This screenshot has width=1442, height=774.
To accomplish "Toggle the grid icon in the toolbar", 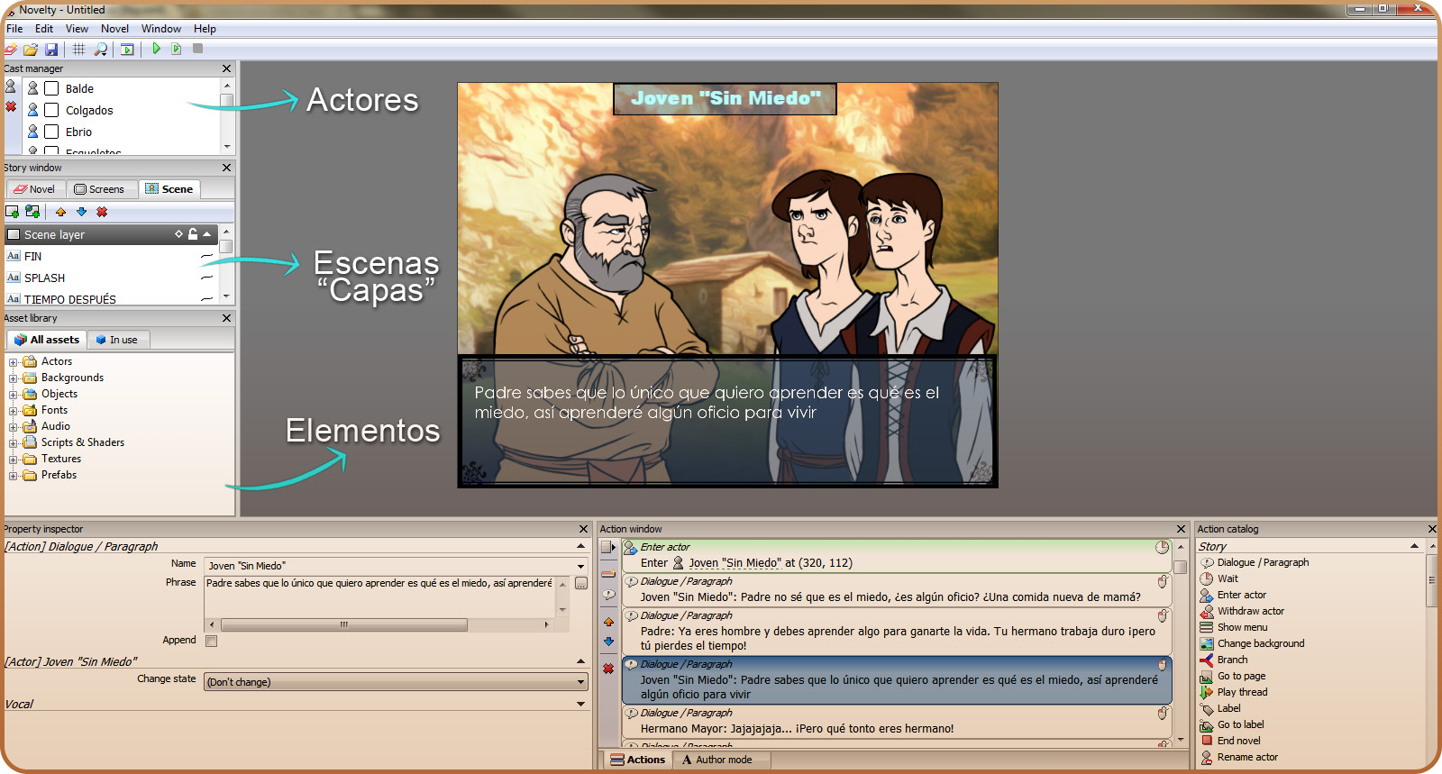I will [78, 49].
